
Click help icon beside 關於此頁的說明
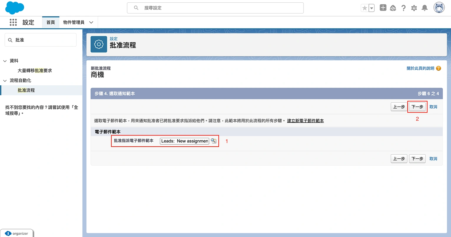(x=438, y=68)
